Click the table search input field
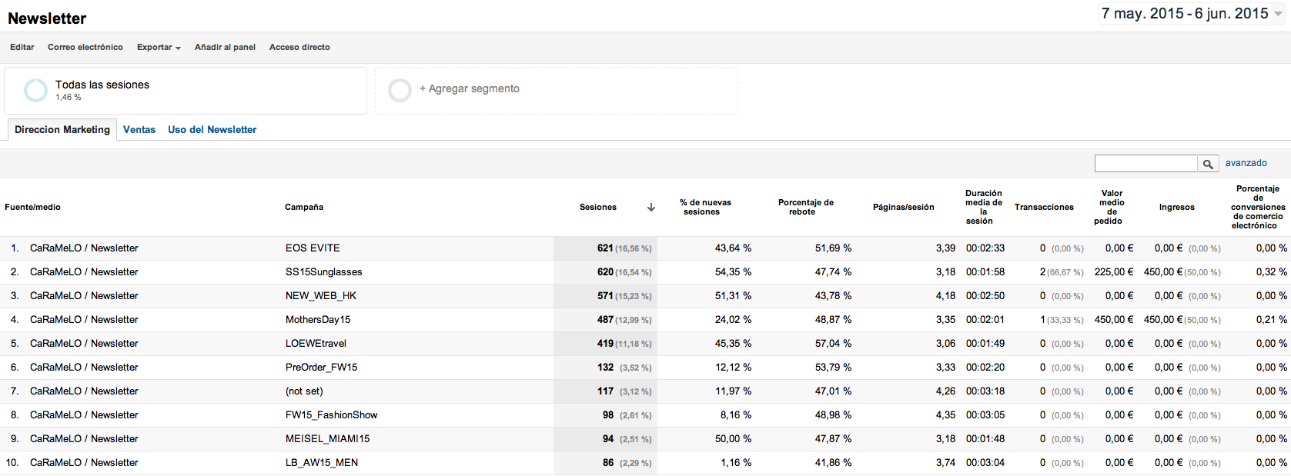 click(x=1146, y=164)
